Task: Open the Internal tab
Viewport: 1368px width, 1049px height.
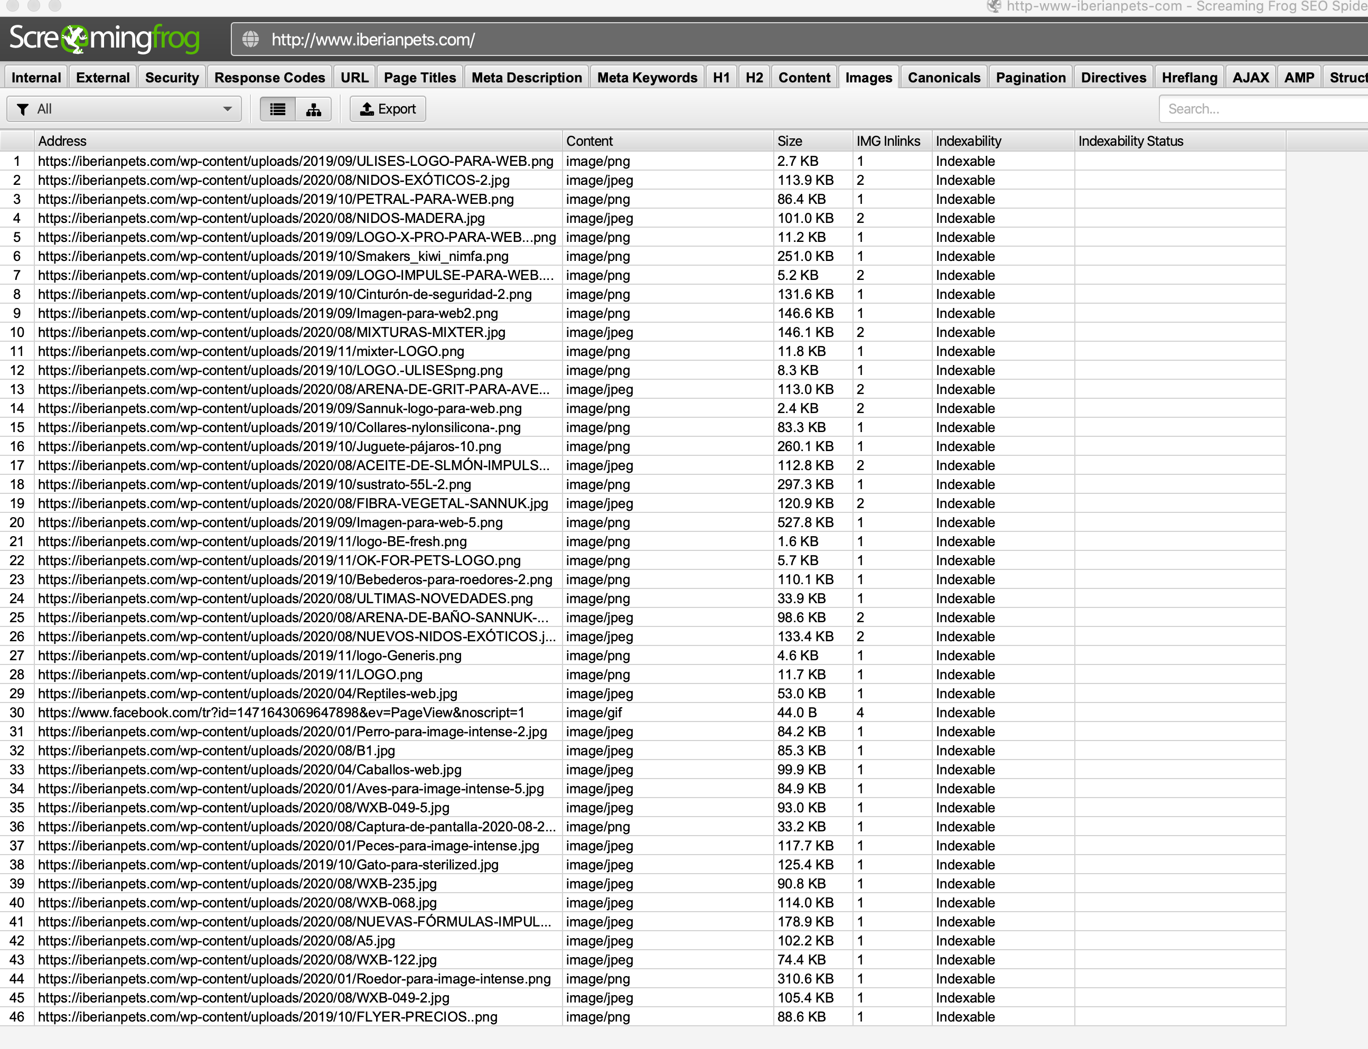Action: [x=36, y=78]
